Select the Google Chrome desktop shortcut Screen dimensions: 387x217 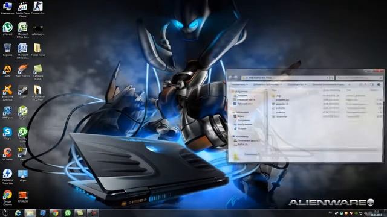(7, 198)
